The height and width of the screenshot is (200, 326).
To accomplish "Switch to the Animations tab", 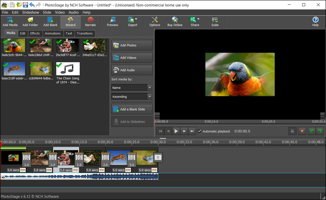I will pyautogui.click(x=53, y=33).
